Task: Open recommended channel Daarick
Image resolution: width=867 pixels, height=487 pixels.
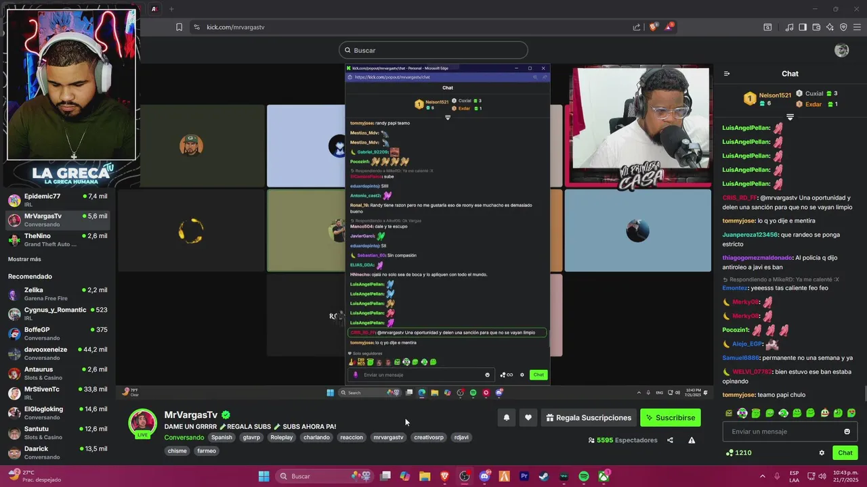Action: (58, 453)
